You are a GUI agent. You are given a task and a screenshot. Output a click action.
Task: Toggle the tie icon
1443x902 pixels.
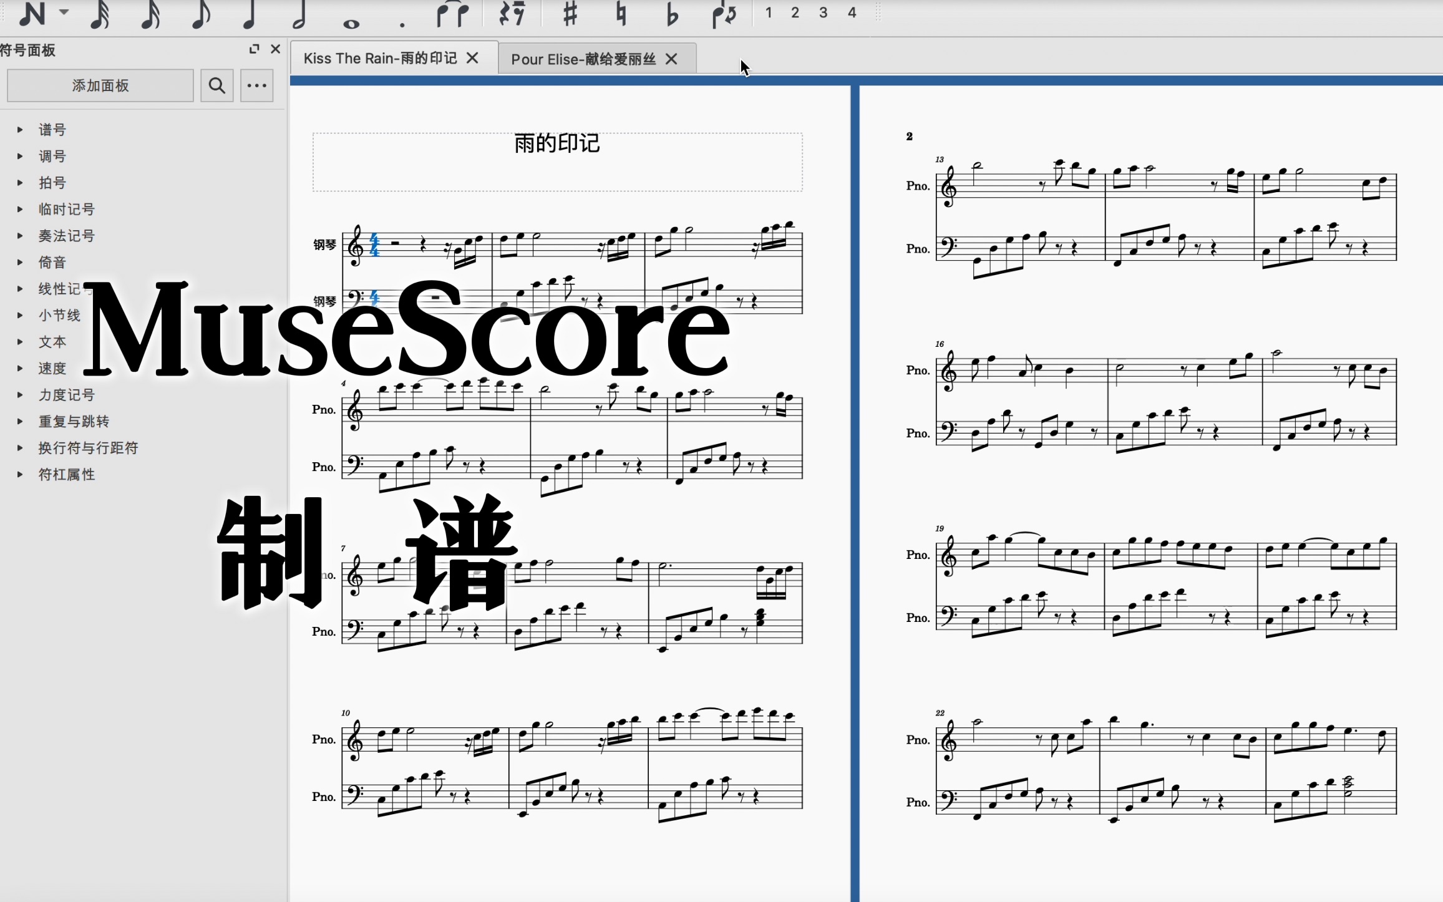click(x=452, y=14)
